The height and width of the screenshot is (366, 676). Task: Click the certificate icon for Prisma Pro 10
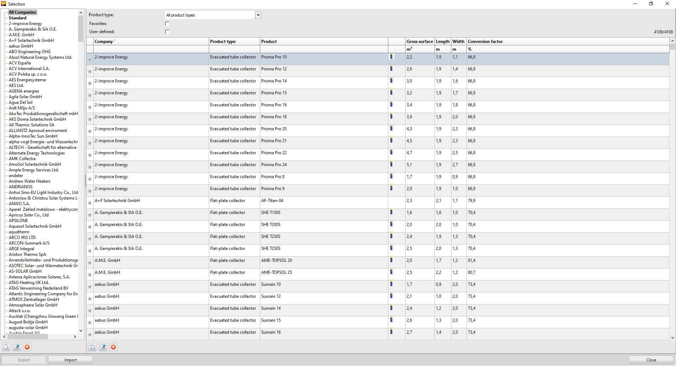391,57
